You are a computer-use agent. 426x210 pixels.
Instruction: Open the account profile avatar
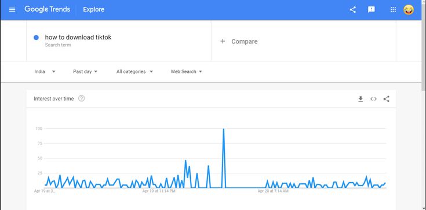point(409,10)
